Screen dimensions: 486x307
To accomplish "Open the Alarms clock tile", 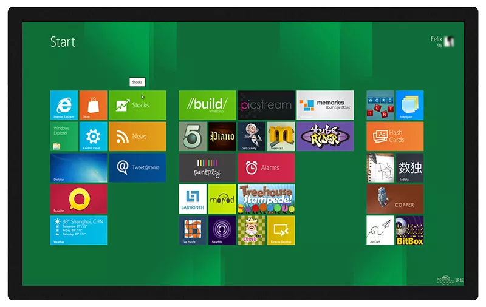I will (x=266, y=167).
